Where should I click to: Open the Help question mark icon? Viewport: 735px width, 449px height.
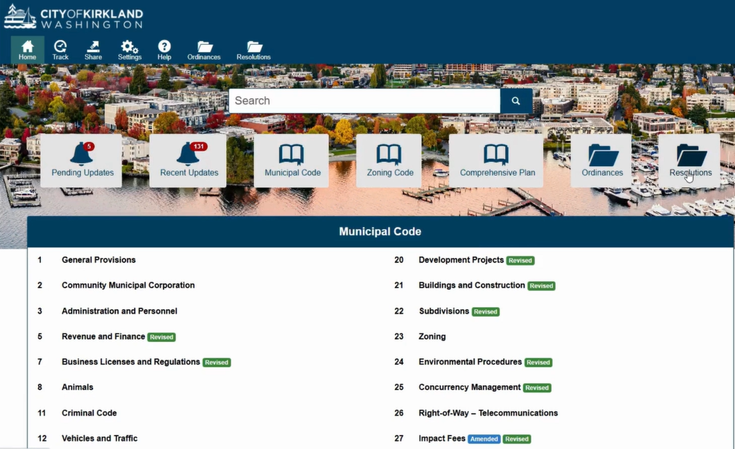pos(164,50)
